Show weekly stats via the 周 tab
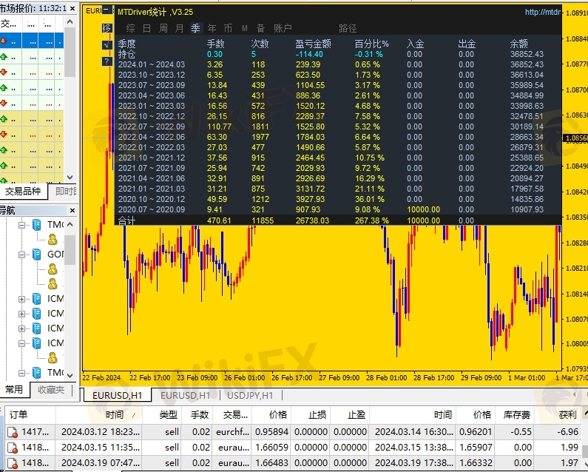This screenshot has width=588, height=472. 163,28
